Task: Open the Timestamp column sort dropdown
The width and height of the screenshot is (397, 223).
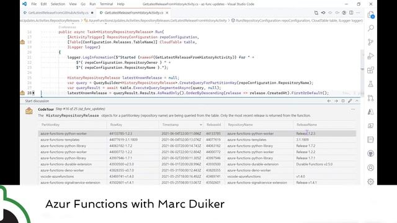Action: (x=200, y=125)
